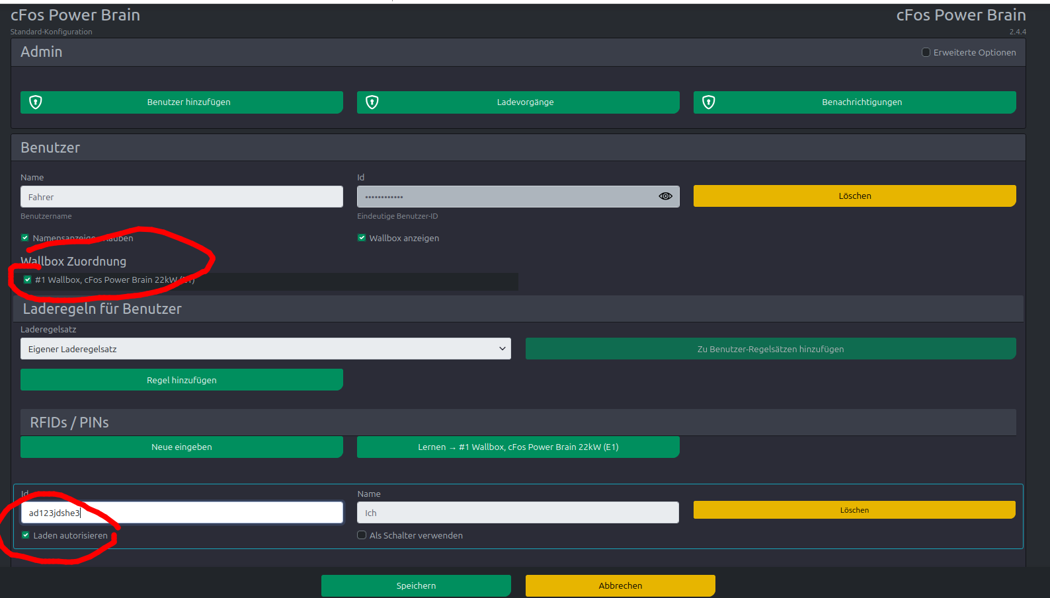The height and width of the screenshot is (598, 1050).
Task: Toggle Laden autorisieren checkbox
Action: coord(25,535)
